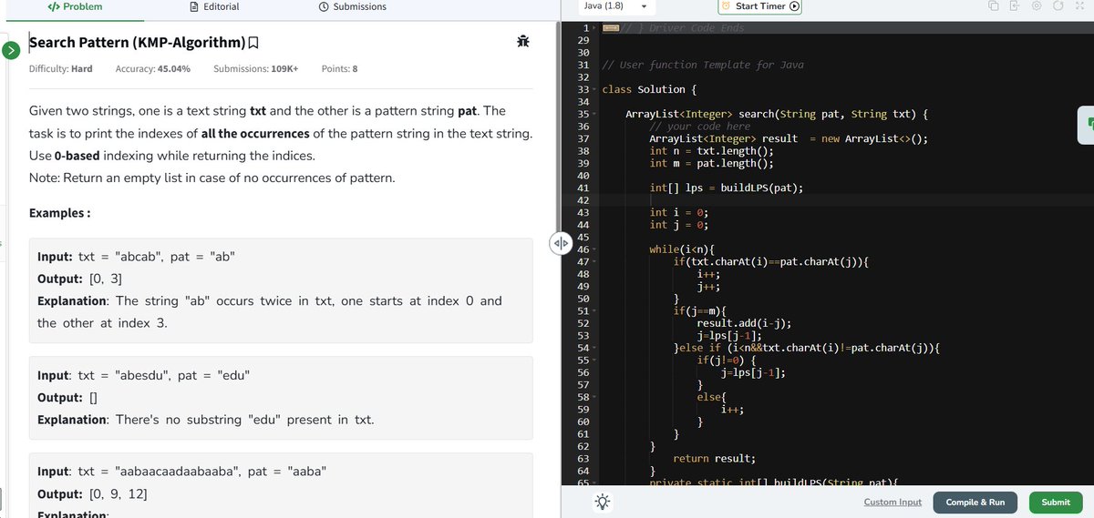Click the empty Output: [] line
Image resolution: width=1094 pixels, height=518 pixels.
67,398
